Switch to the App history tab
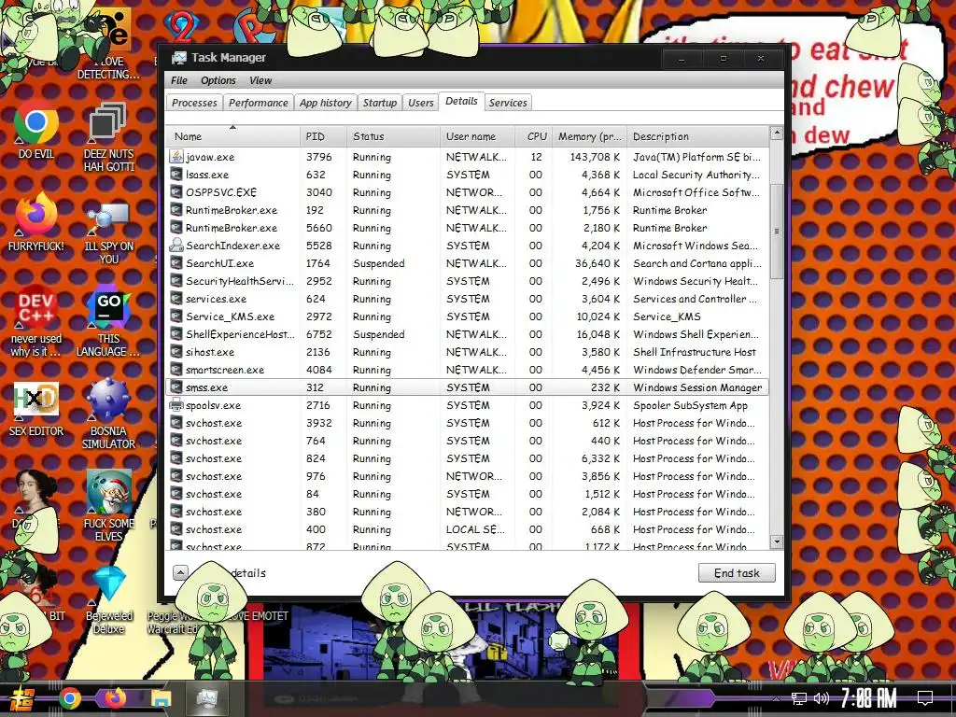The height and width of the screenshot is (717, 956). coord(326,103)
